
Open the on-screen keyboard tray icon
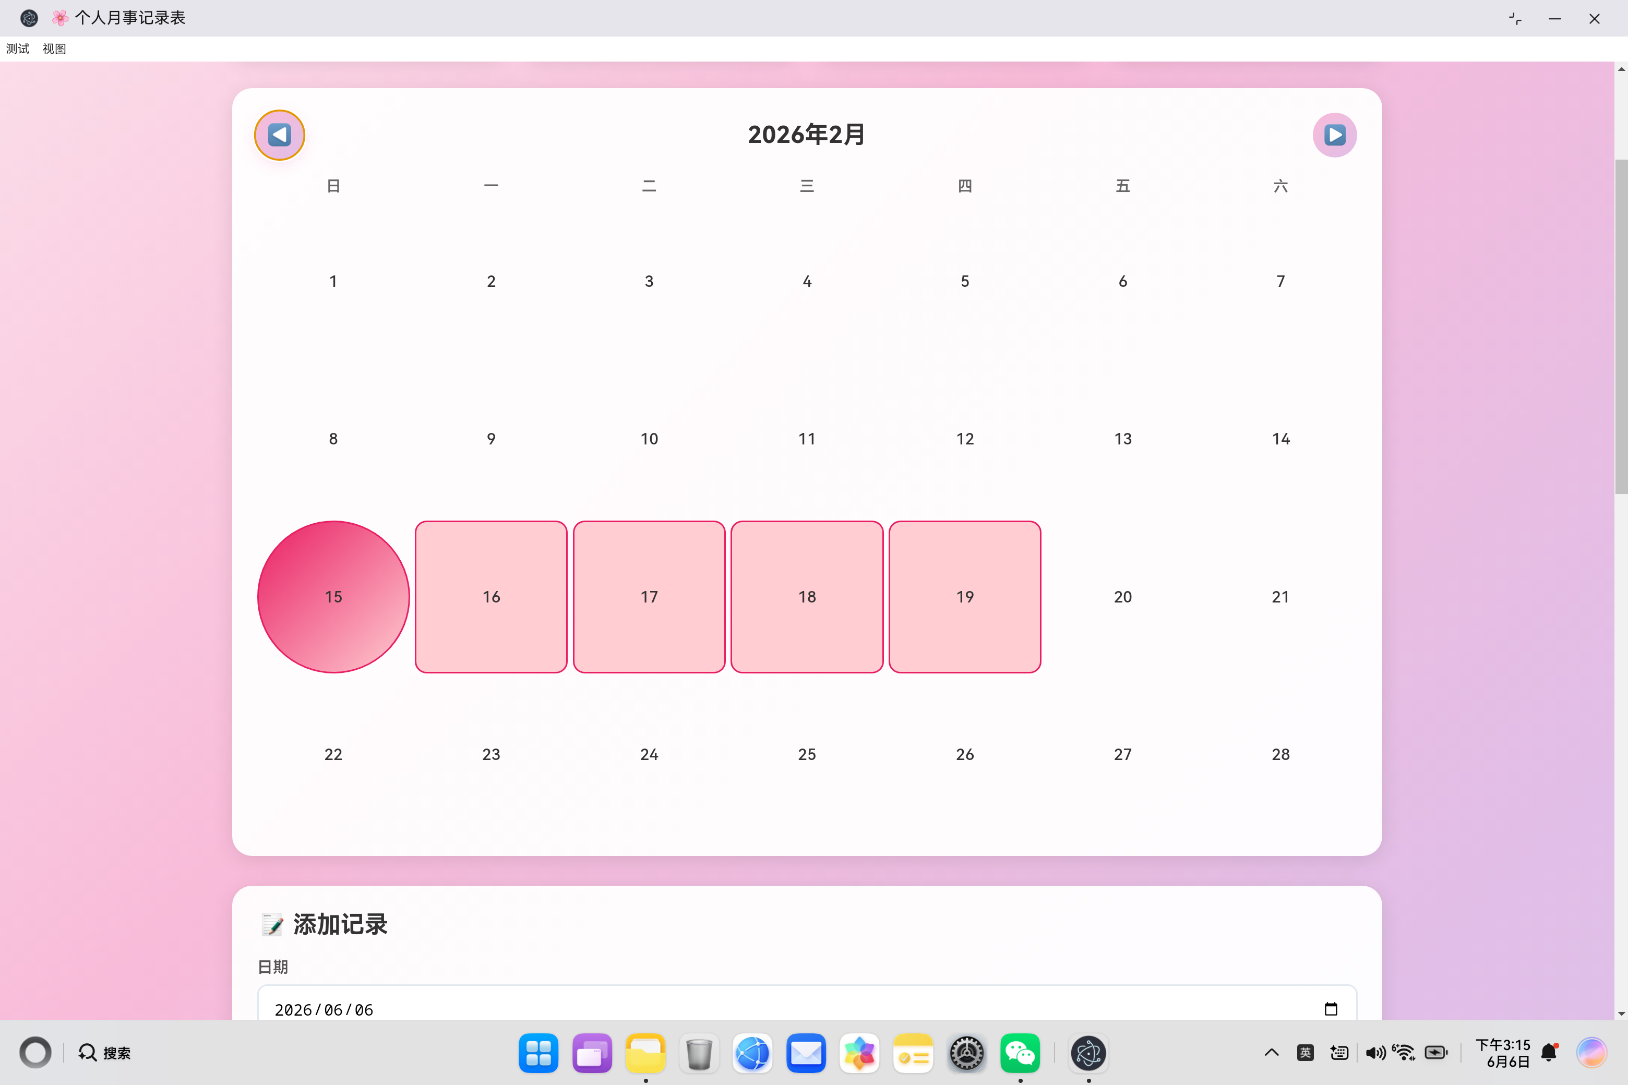click(x=1339, y=1053)
